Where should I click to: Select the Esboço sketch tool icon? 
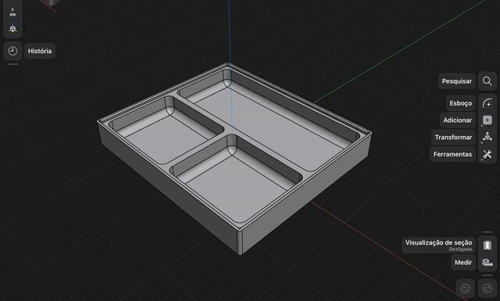[x=487, y=103]
